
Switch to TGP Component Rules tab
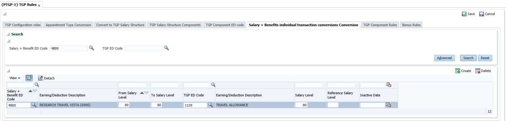pyautogui.click(x=380, y=25)
